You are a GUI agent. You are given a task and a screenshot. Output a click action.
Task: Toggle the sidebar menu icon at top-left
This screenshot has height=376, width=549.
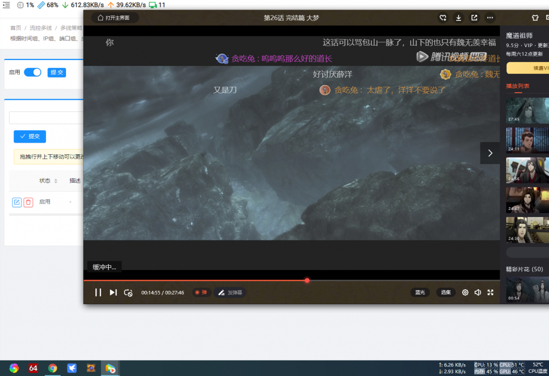click(x=6, y=5)
